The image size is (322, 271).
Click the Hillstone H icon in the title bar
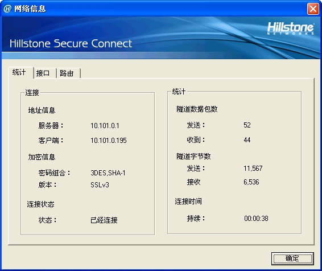click(x=7, y=9)
